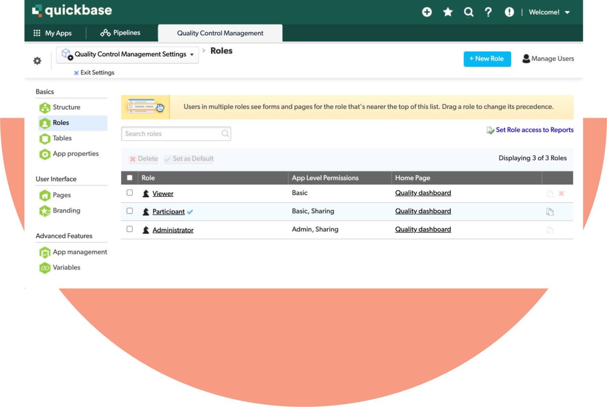Click the New Role button
This screenshot has height=407, width=607.
[487, 59]
